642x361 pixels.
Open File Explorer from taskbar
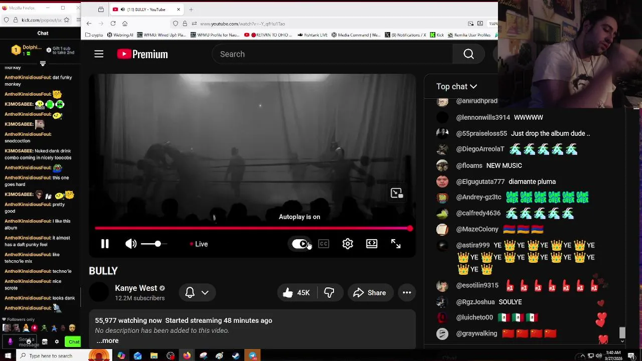154,356
